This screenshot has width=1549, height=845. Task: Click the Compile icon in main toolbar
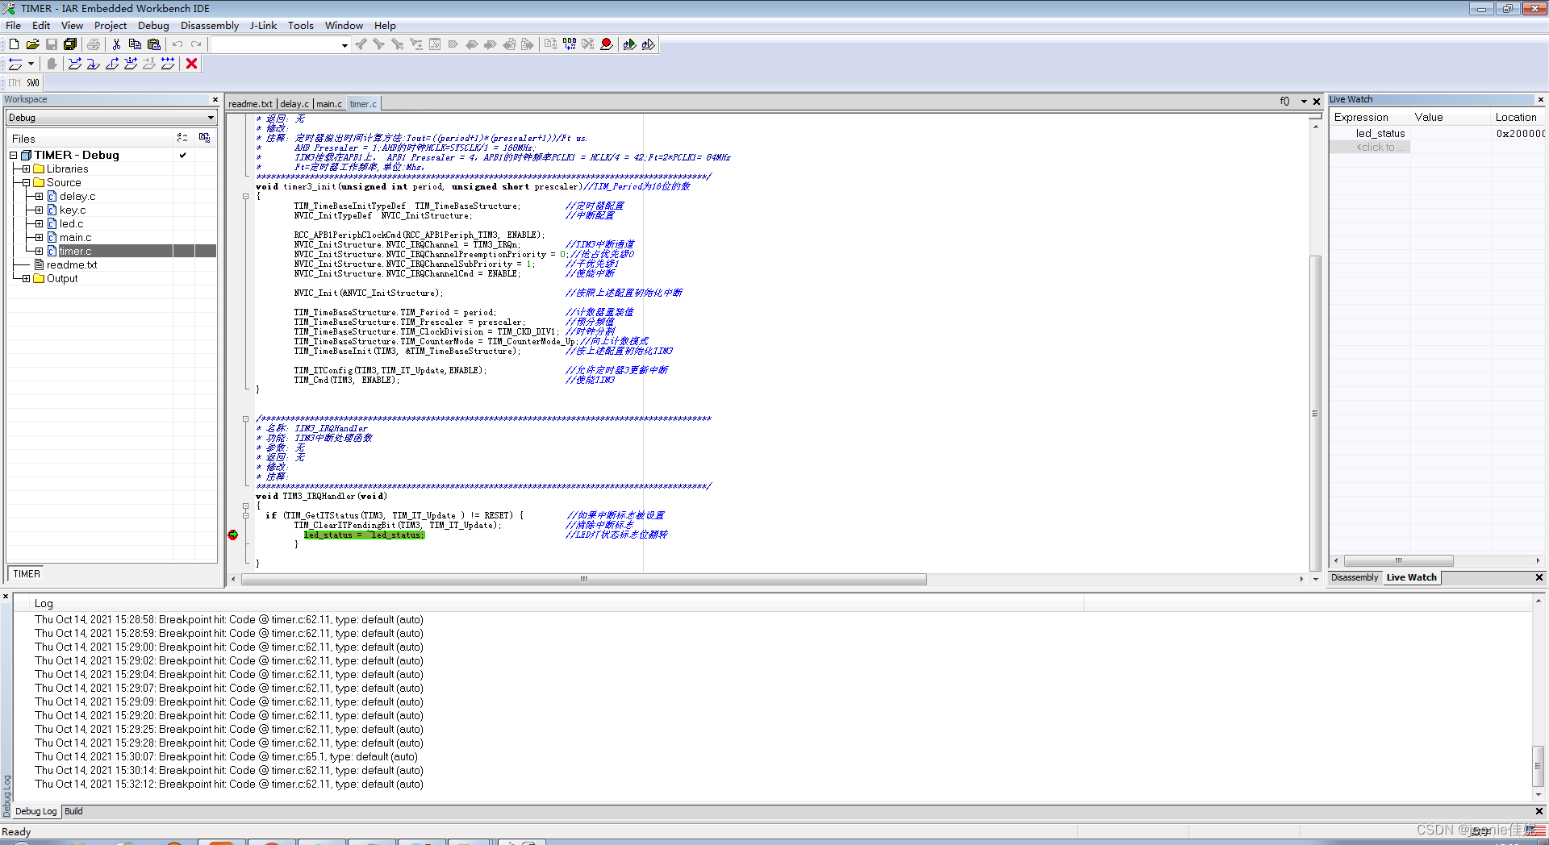pyautogui.click(x=550, y=44)
